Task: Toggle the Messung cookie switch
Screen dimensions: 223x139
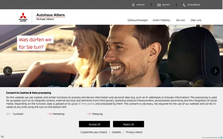Action: 89,114
